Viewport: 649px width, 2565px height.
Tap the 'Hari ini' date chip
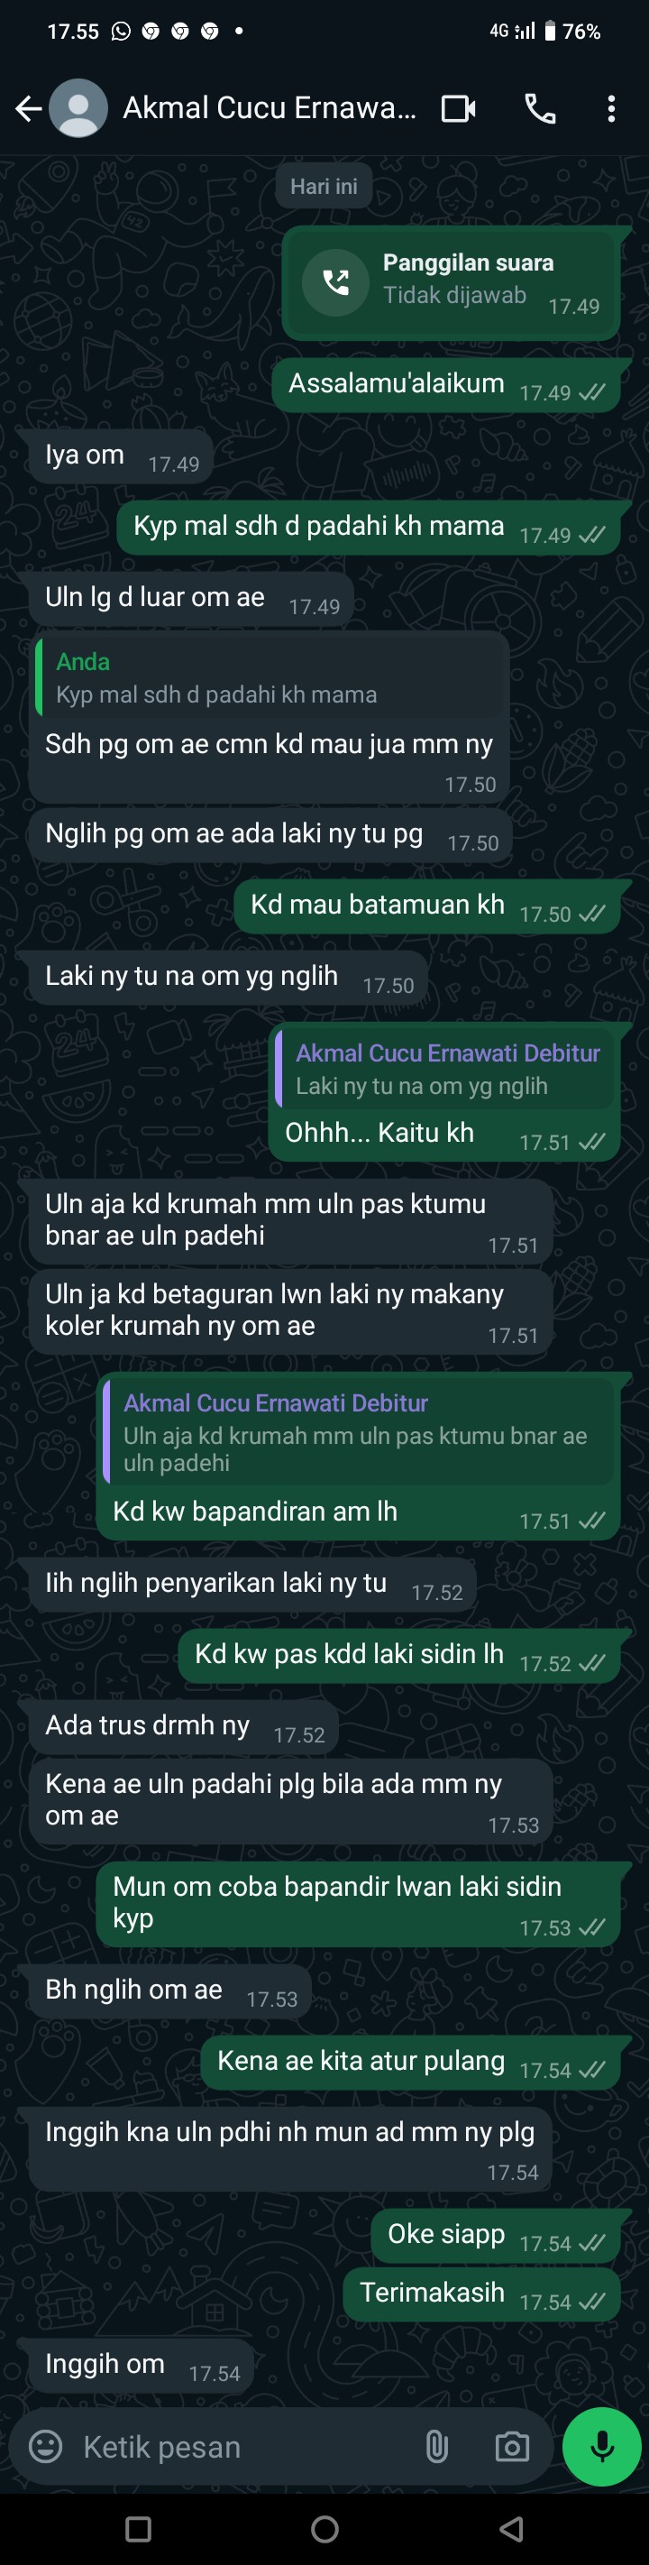324,186
